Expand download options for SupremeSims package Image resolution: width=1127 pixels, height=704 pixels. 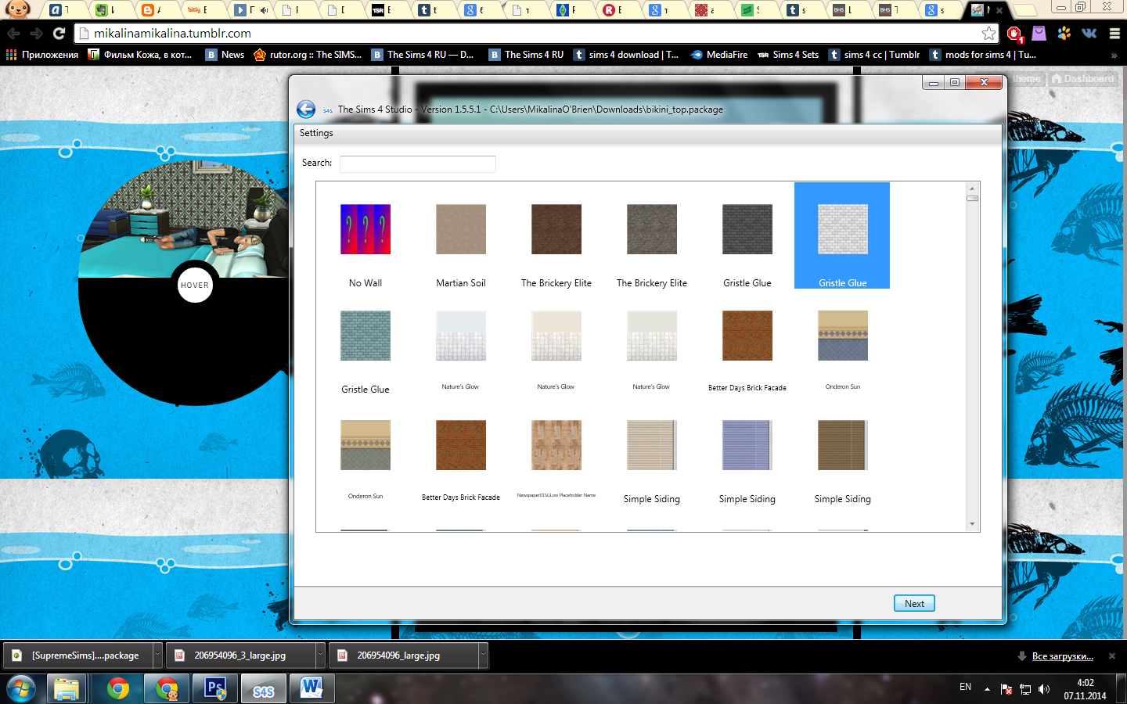pyautogui.click(x=157, y=655)
